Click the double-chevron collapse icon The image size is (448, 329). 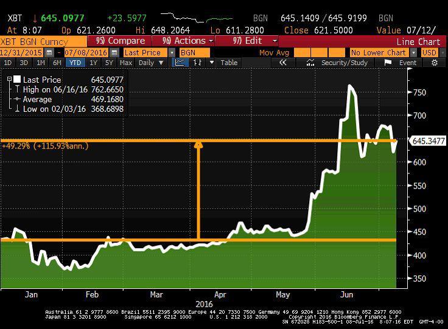click(282, 63)
